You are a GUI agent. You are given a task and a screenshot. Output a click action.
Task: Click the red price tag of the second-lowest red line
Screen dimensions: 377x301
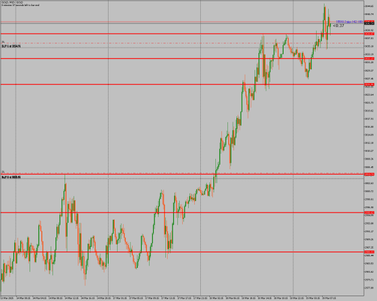[x=369, y=213]
